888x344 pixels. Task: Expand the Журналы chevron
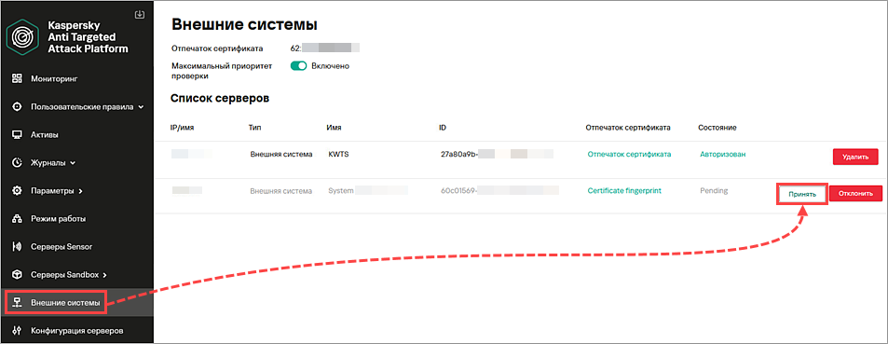coord(73,163)
